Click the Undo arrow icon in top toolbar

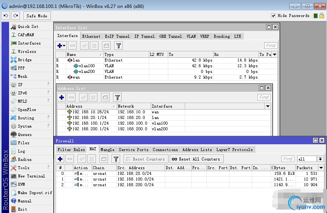coord(6,15)
